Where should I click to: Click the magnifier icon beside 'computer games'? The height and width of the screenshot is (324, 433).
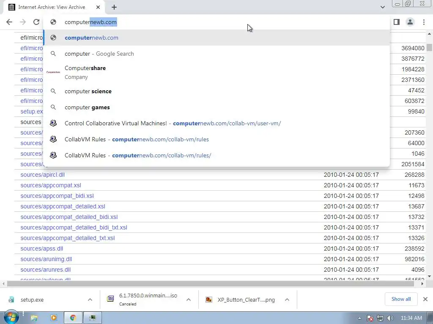(x=53, y=107)
